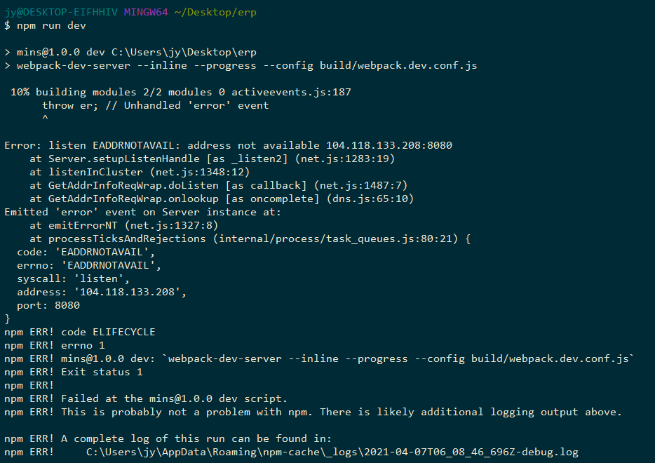Click the username jy@DESKTOP-EIFHHIV in the prompt
This screenshot has width=655, height=463.
point(61,12)
